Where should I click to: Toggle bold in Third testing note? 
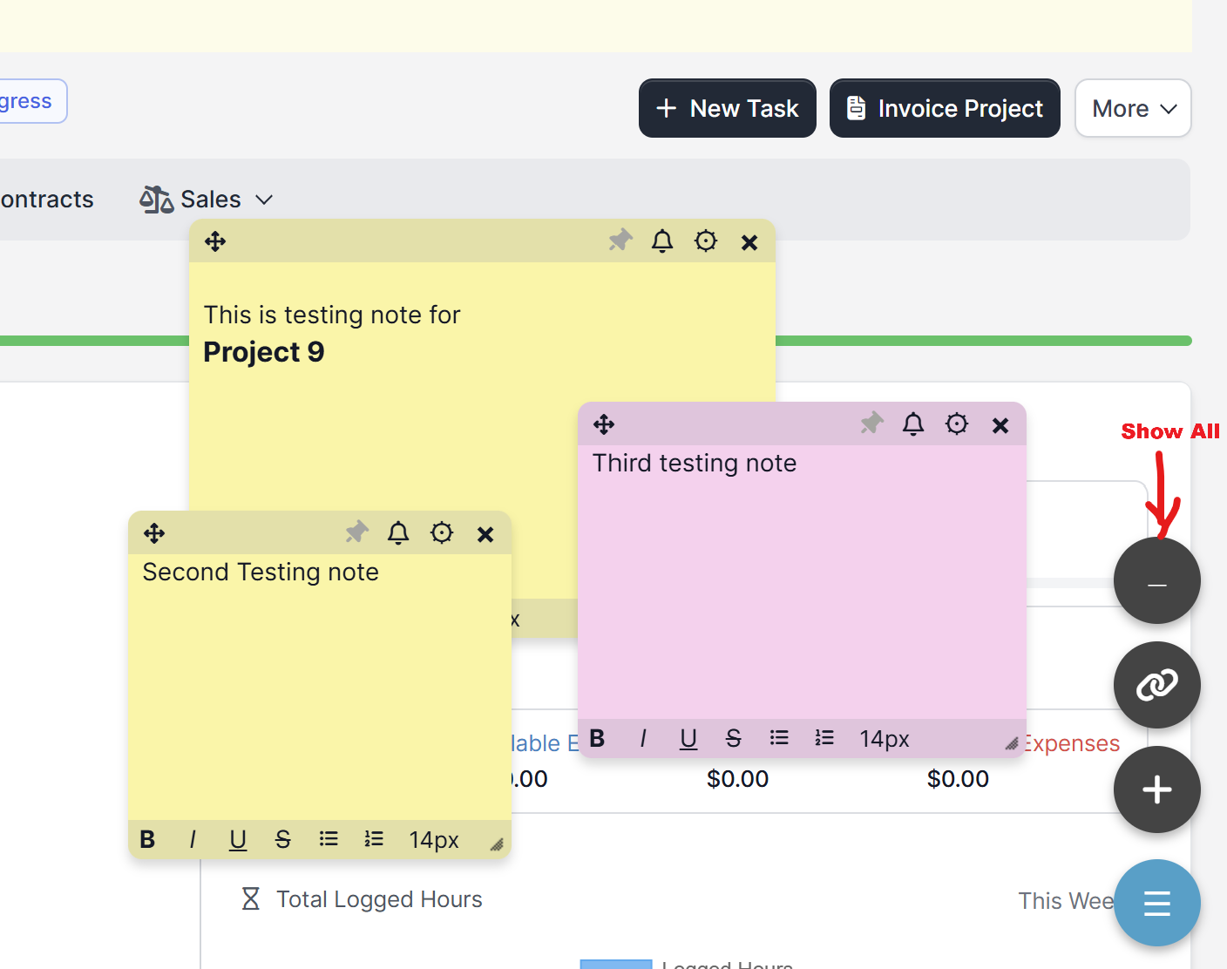tap(597, 739)
